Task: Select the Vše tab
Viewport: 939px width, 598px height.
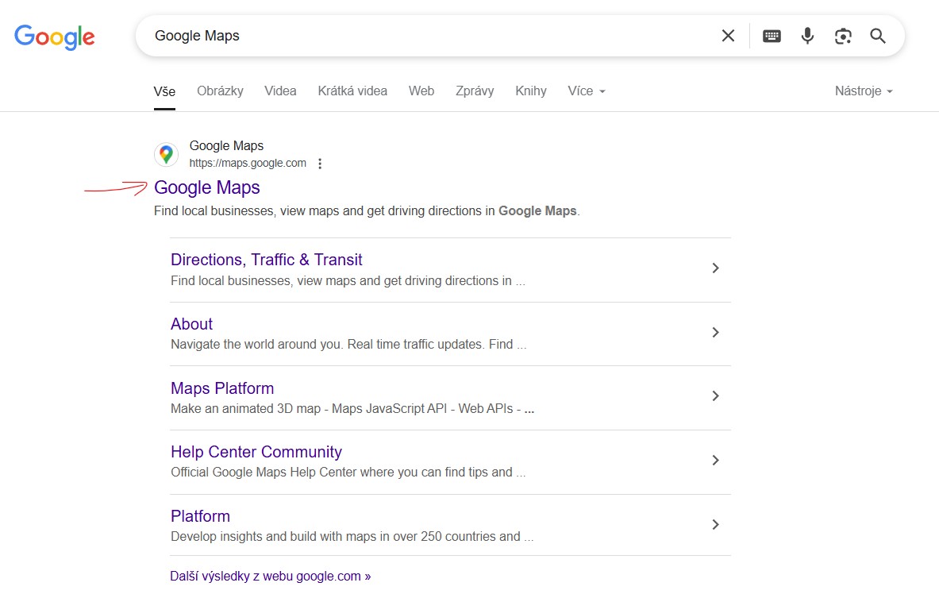Action: click(164, 91)
